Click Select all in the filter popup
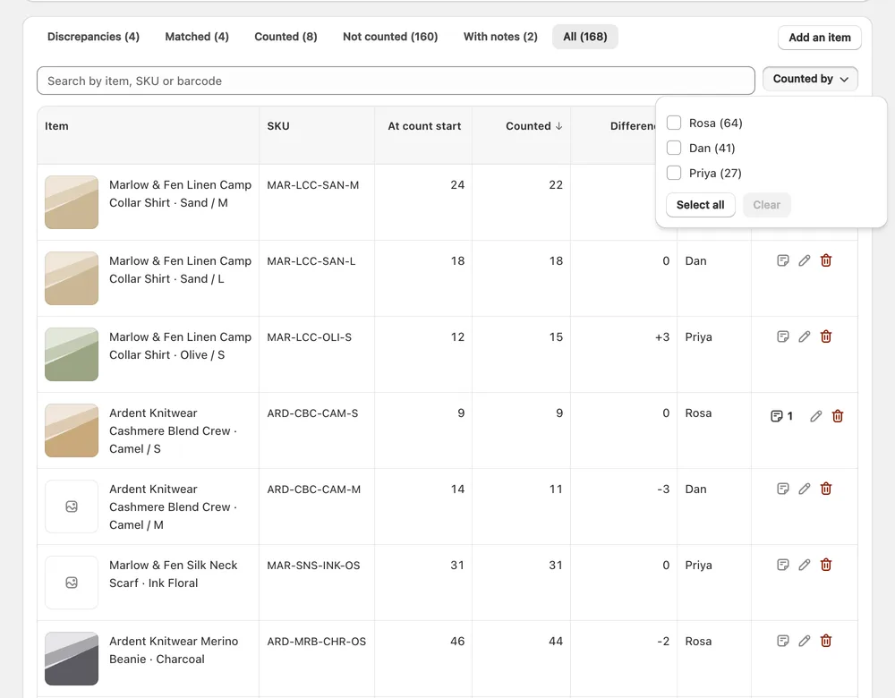 pyautogui.click(x=700, y=205)
